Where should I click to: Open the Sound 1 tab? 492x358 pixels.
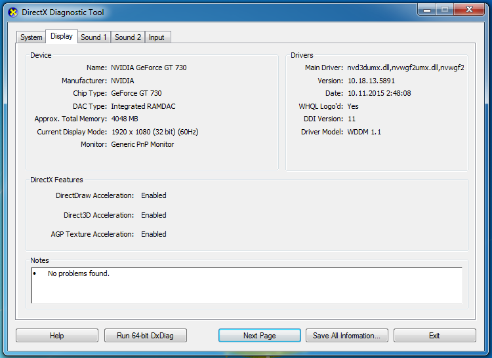(x=94, y=37)
